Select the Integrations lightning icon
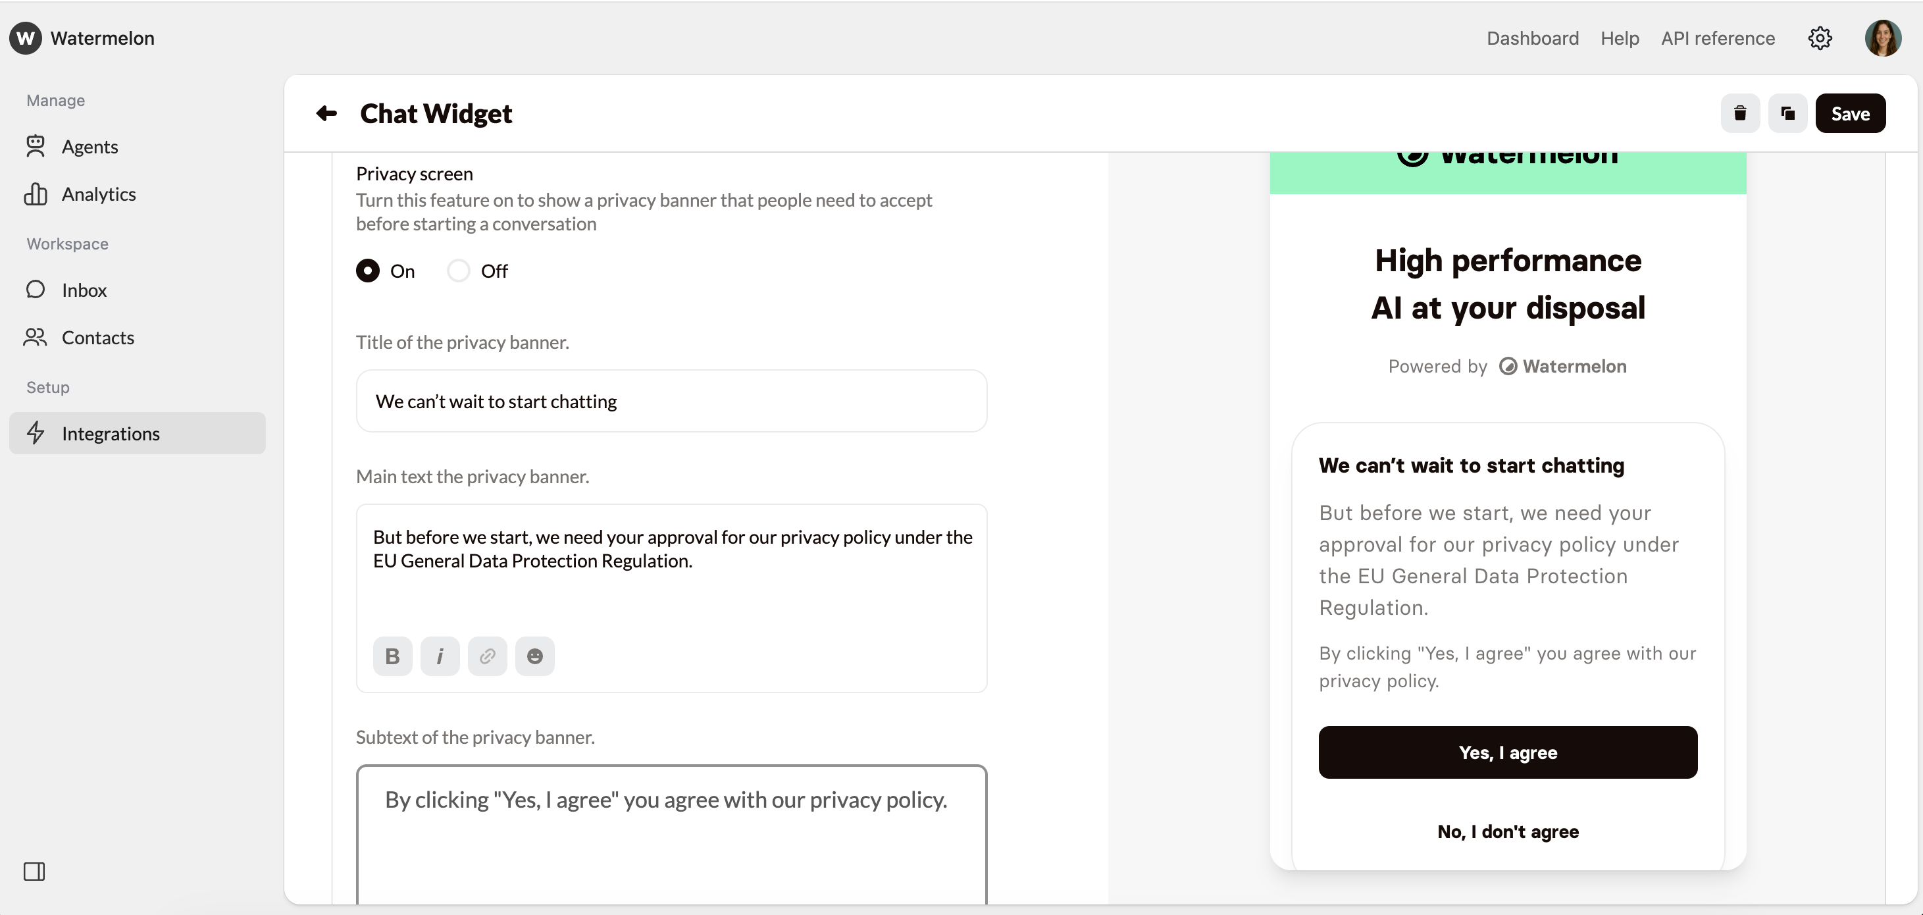 pos(35,432)
